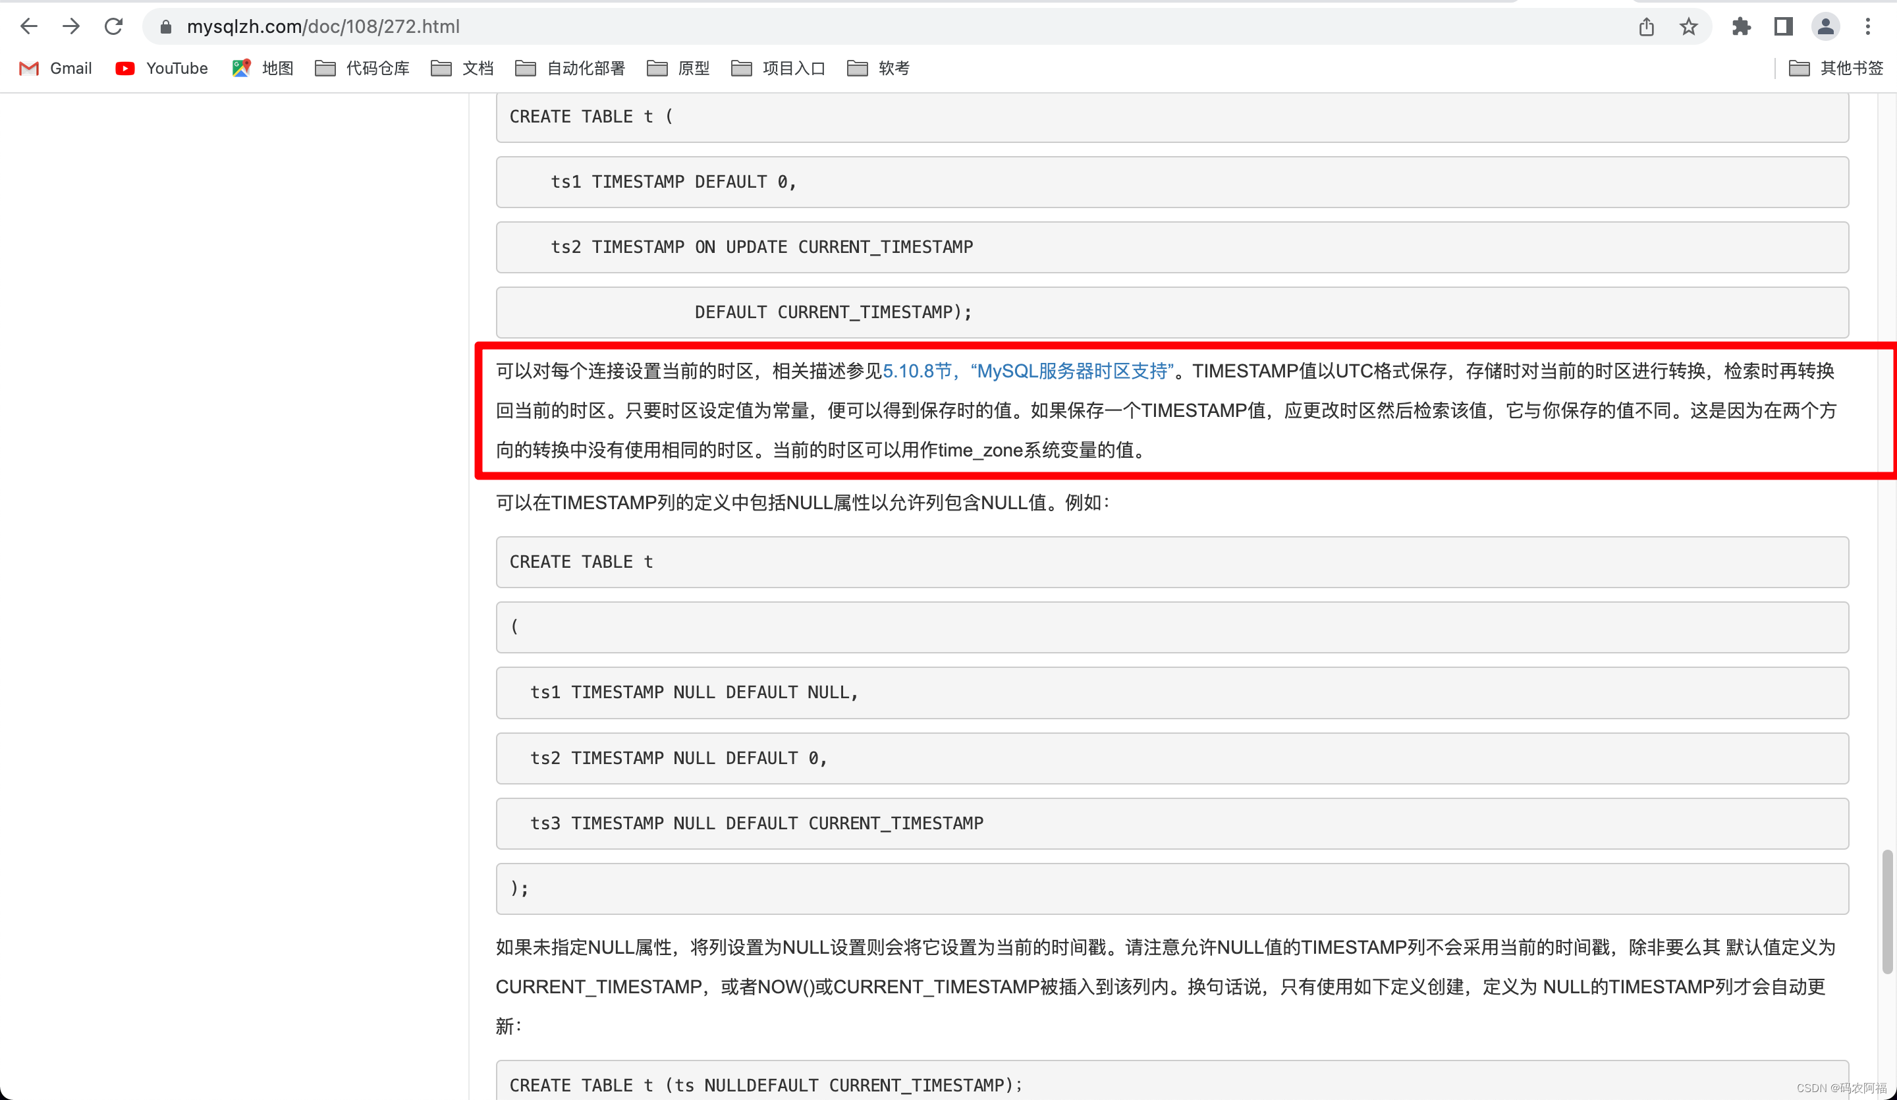Click the site lock icon
1897x1100 pixels.
pyautogui.click(x=167, y=27)
